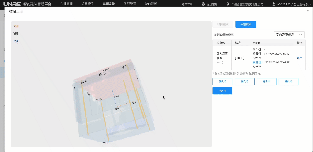The width and height of the screenshot is (313, 152).
Task: Click the 检查项 column header
Action: [222, 43]
